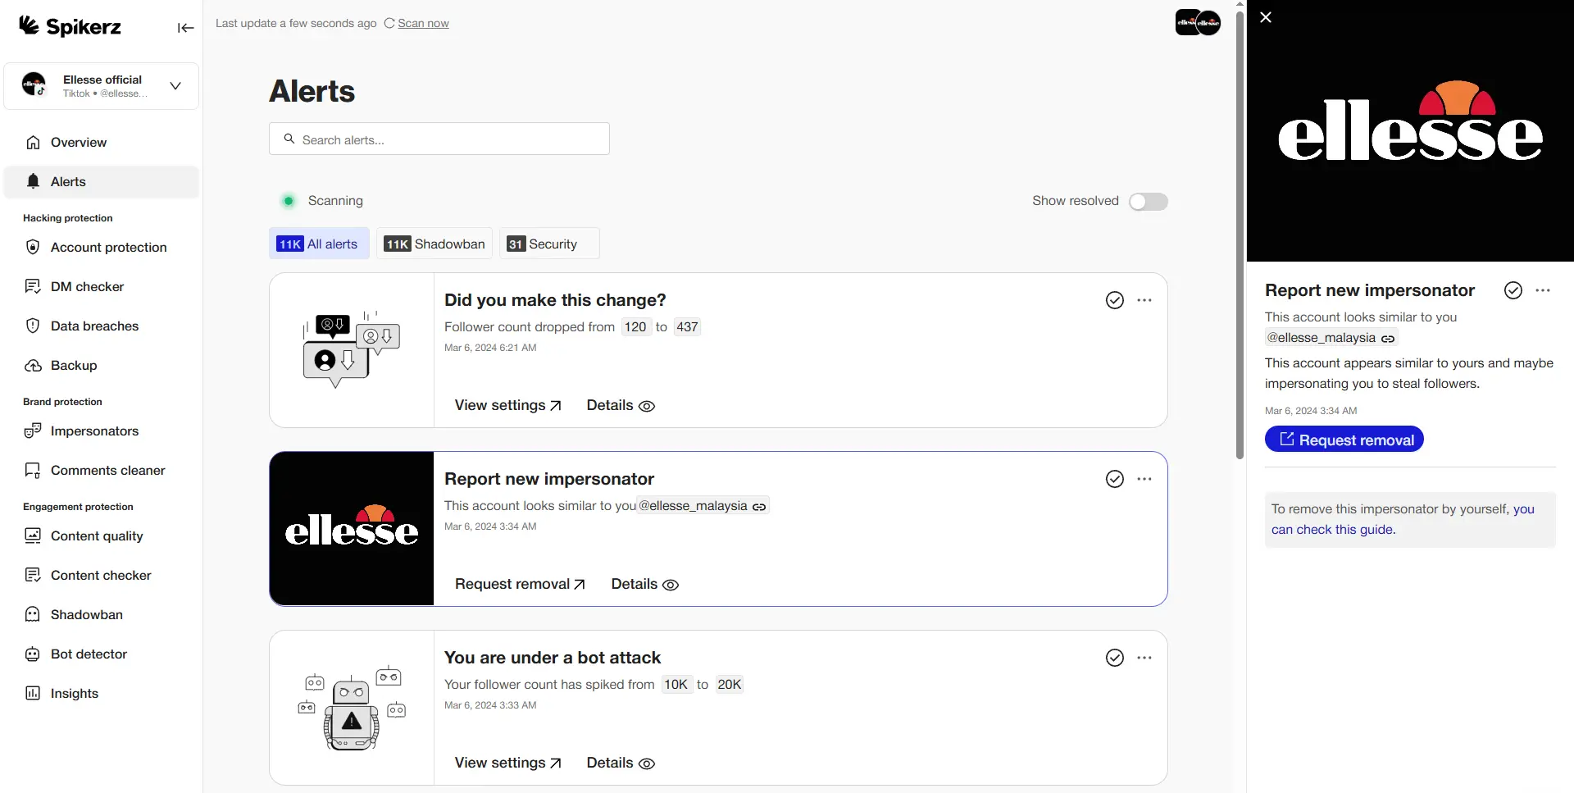Click the alerts list vertical scrollbar
The height and width of the screenshot is (793, 1574).
(x=1240, y=234)
